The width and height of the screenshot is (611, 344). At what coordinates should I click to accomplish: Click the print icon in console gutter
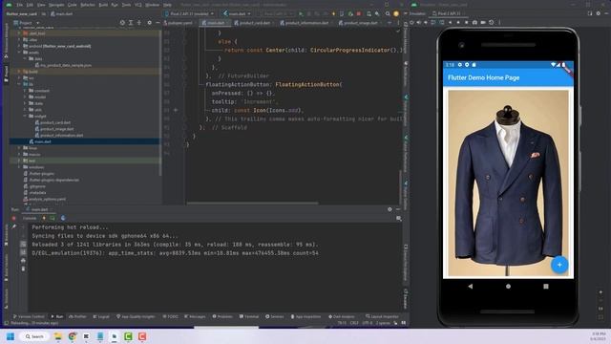23,260
